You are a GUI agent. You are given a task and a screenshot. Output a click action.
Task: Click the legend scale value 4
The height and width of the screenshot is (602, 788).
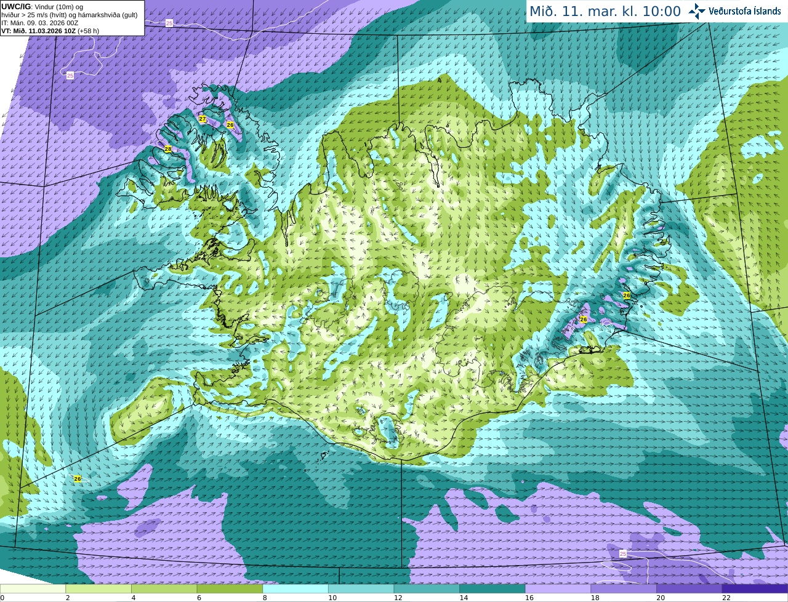click(x=134, y=598)
